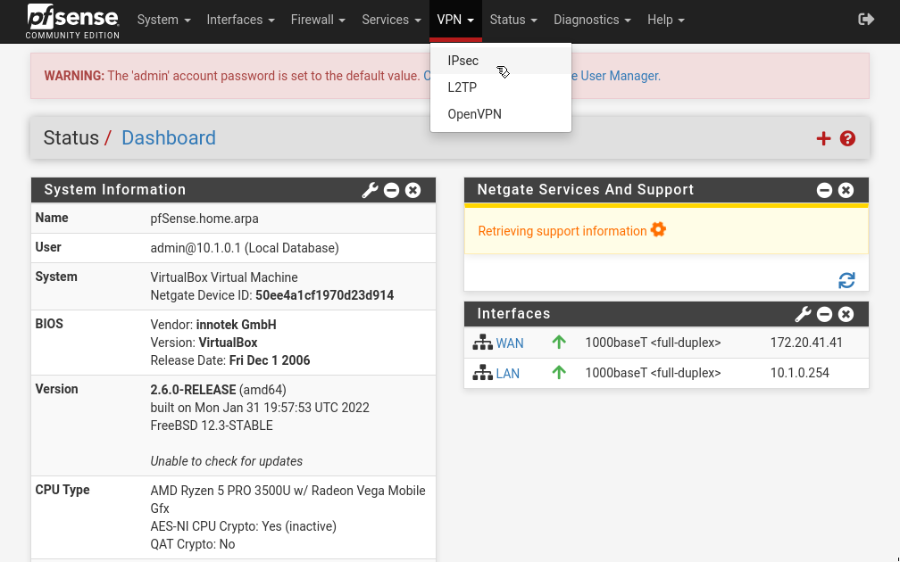The width and height of the screenshot is (900, 562).
Task: Refresh Netgate support information icon
Action: (846, 280)
